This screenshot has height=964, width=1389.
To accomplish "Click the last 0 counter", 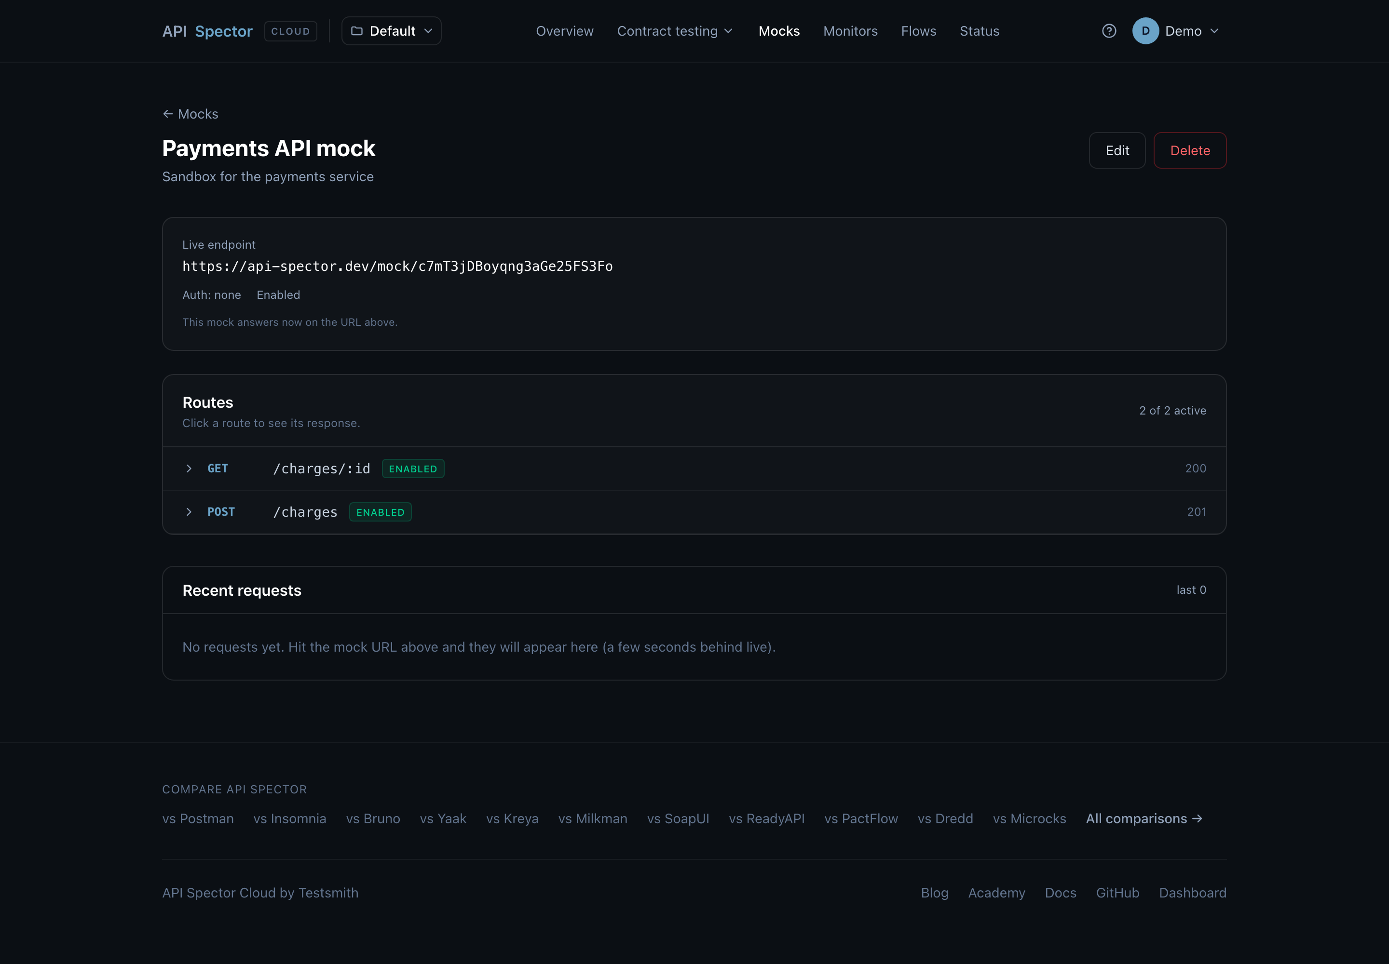I will pyautogui.click(x=1191, y=590).
